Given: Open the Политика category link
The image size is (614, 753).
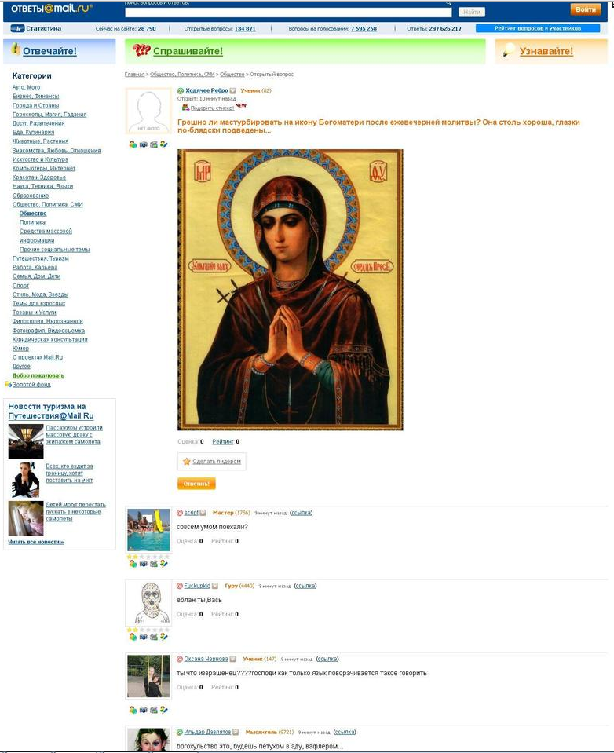Looking at the screenshot, I should pyautogui.click(x=32, y=222).
